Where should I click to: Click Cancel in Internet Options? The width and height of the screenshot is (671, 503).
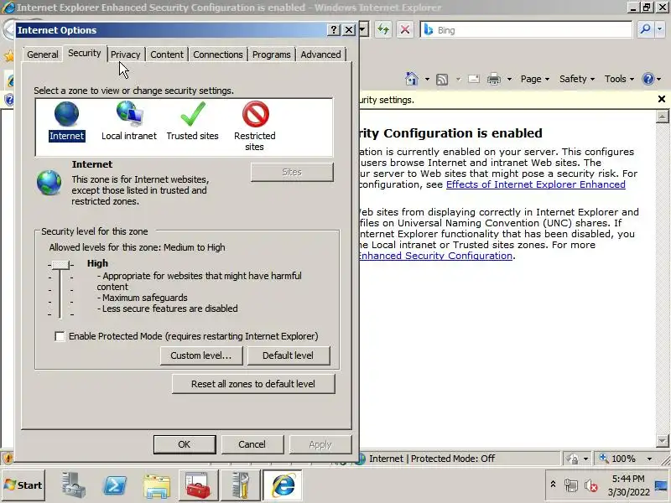[252, 444]
